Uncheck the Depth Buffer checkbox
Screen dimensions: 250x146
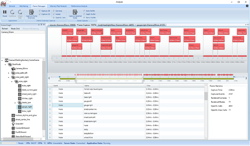click(x=84, y=14)
